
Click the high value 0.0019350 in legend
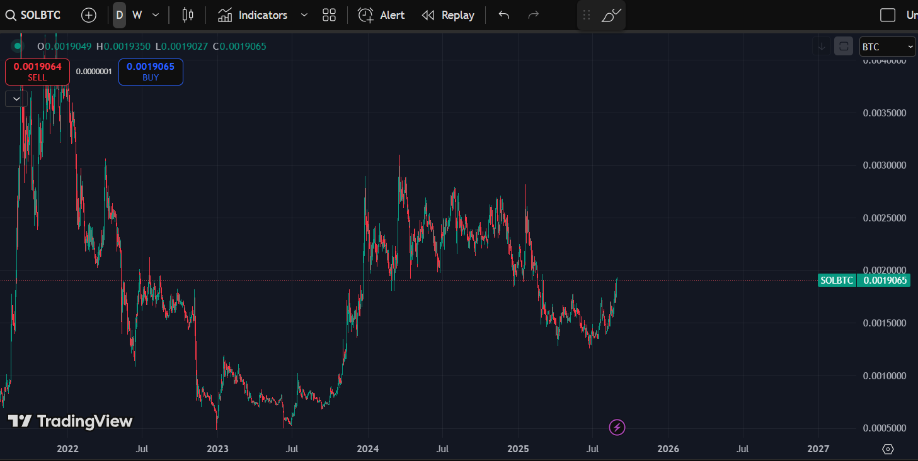tap(127, 46)
